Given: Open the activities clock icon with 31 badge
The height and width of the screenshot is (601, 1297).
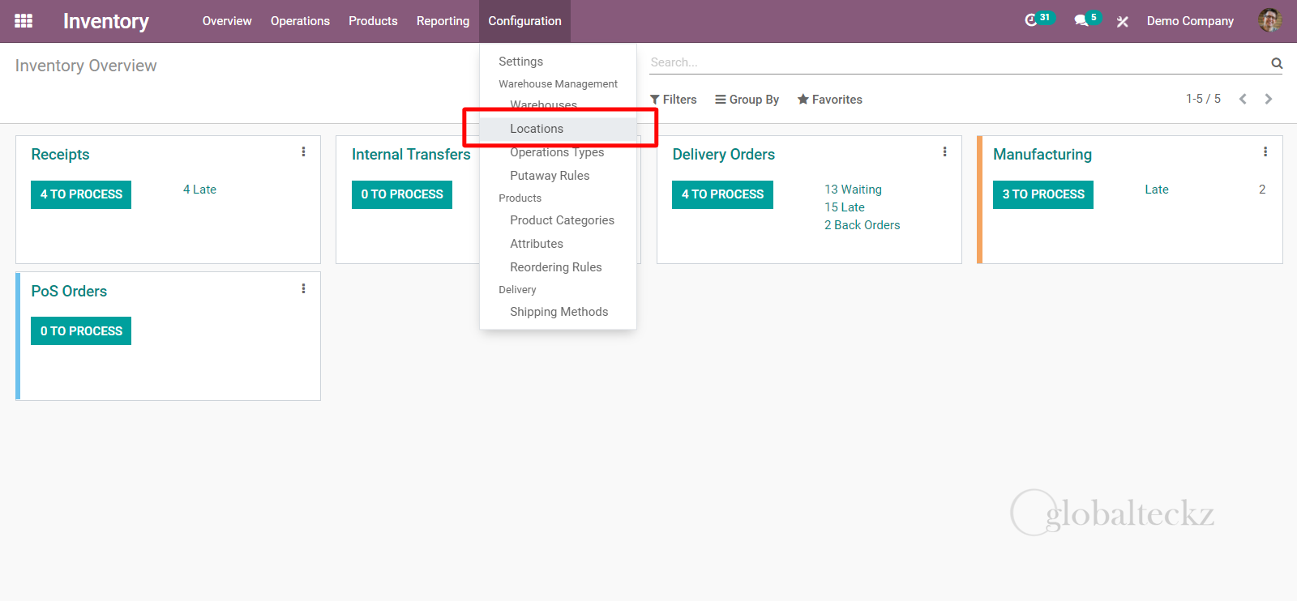Looking at the screenshot, I should (x=1038, y=19).
